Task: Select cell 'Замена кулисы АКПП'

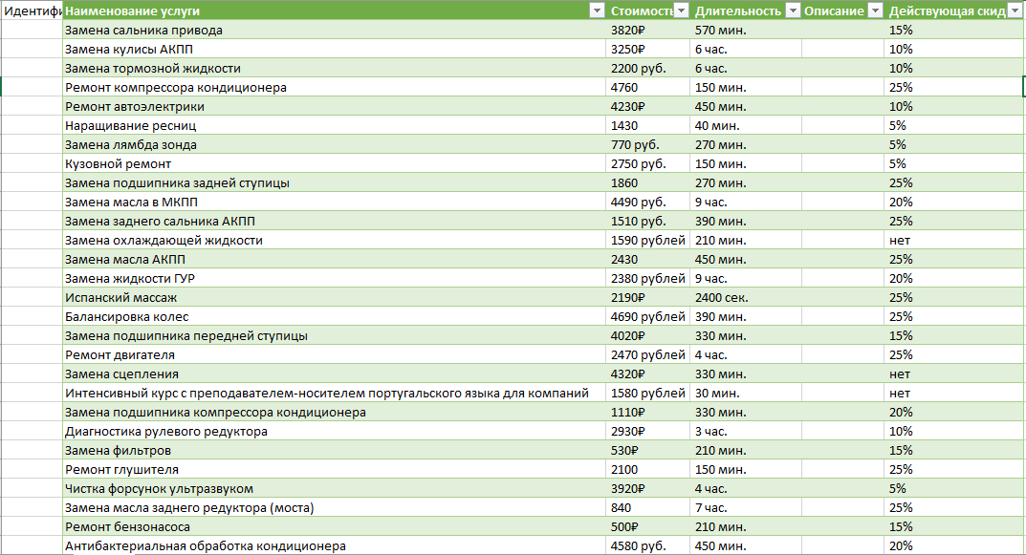Action: (335, 49)
